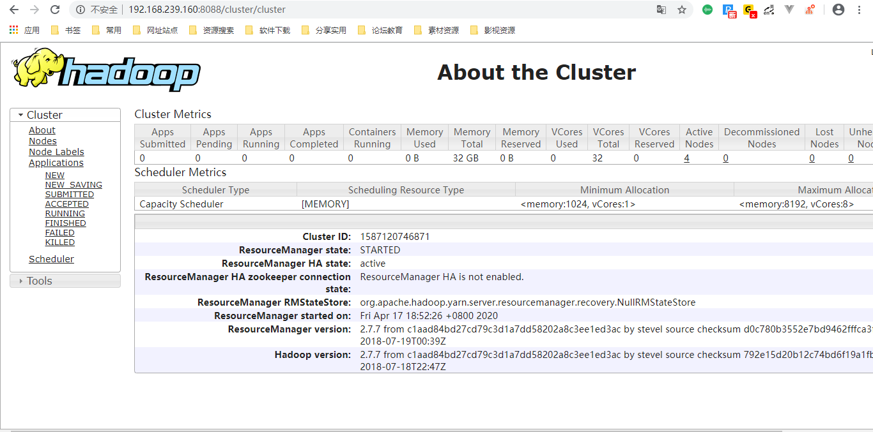Open the apps grid icon in bookmarks bar
This screenshot has height=432, width=873.
coord(13,30)
